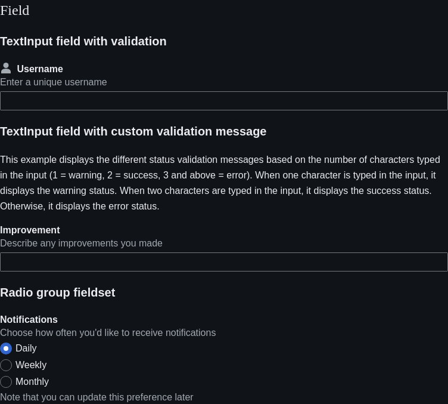Click the person icon beside Username

pyautogui.click(x=6, y=69)
